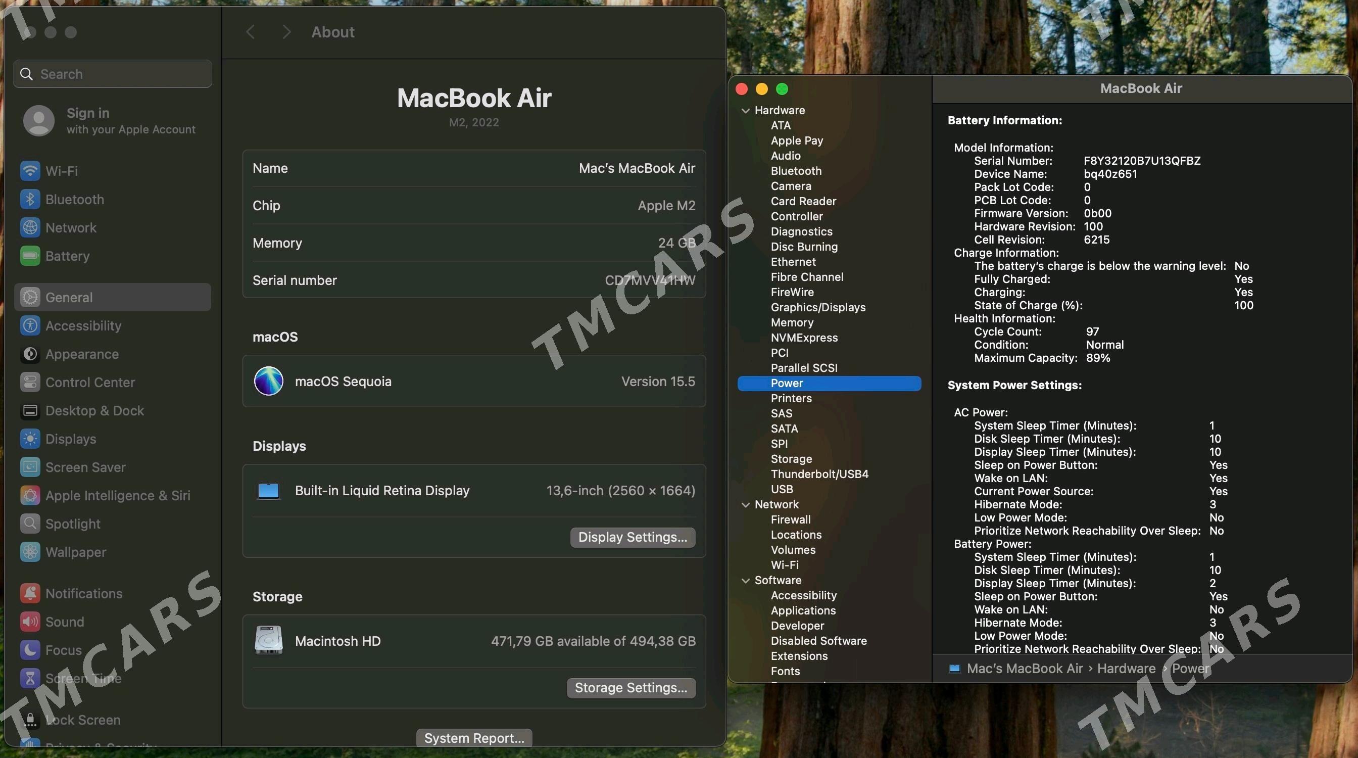
Task: Click the green zoom button of System Information
Action: point(782,89)
